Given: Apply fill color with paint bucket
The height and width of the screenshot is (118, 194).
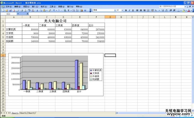Looking at the screenshot, I should (x=184, y=10).
